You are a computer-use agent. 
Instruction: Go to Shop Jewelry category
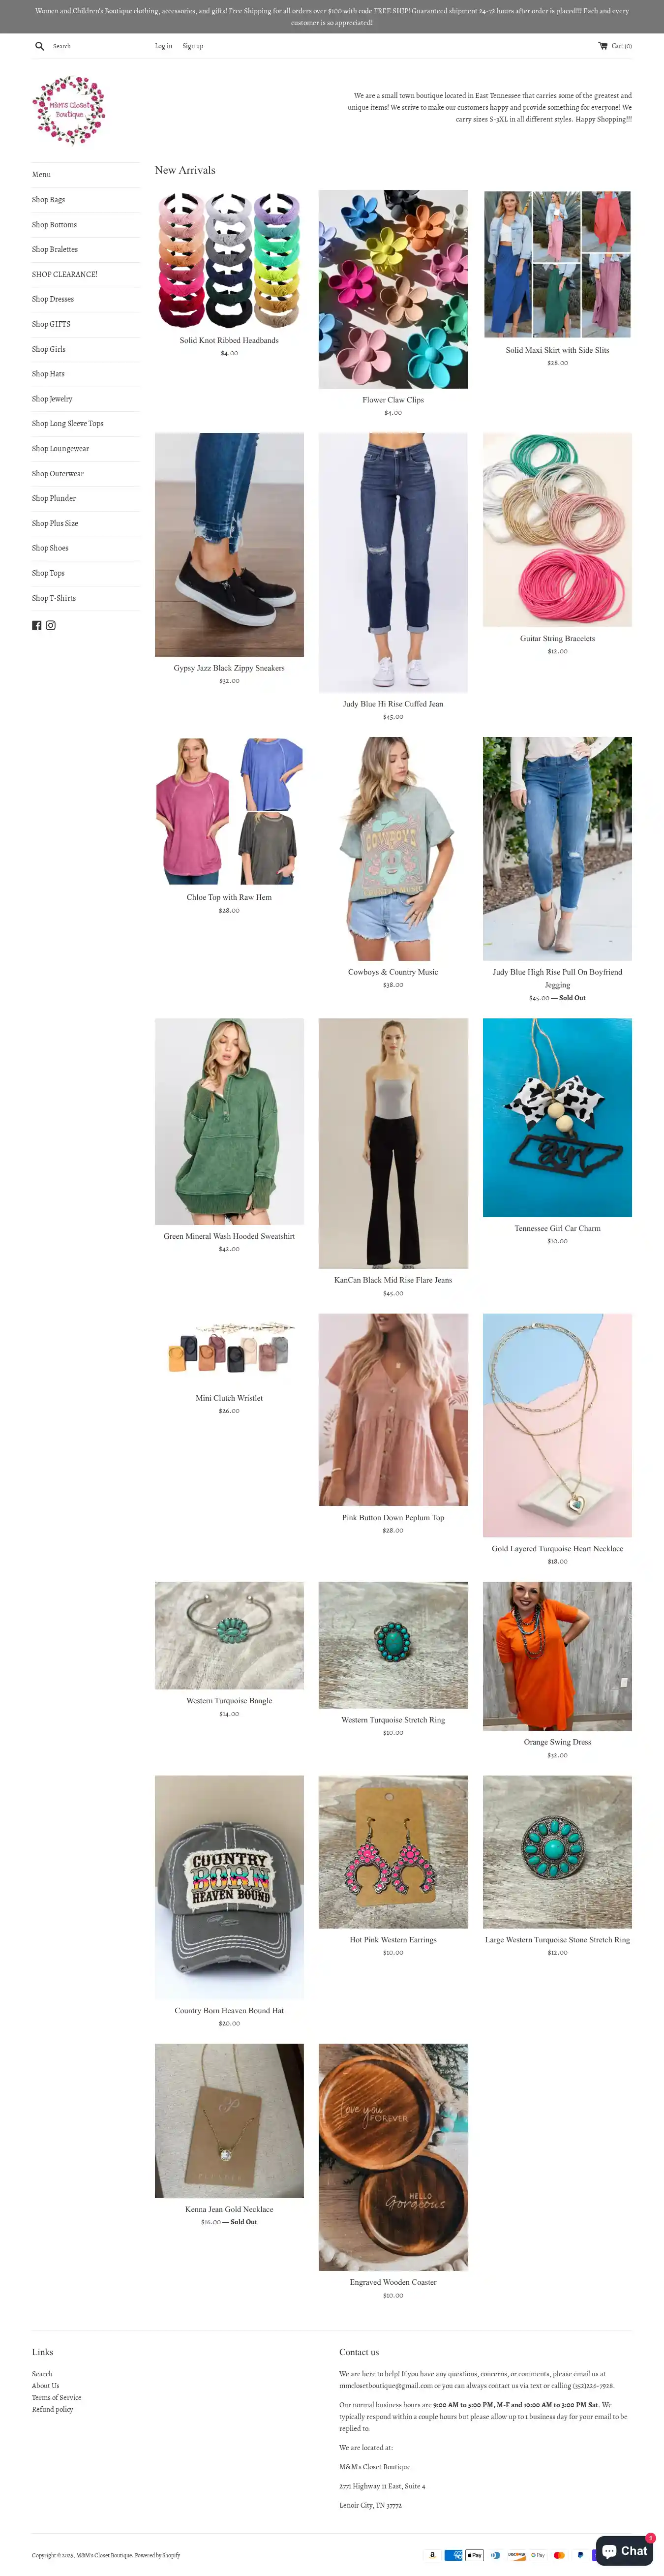[x=52, y=399]
